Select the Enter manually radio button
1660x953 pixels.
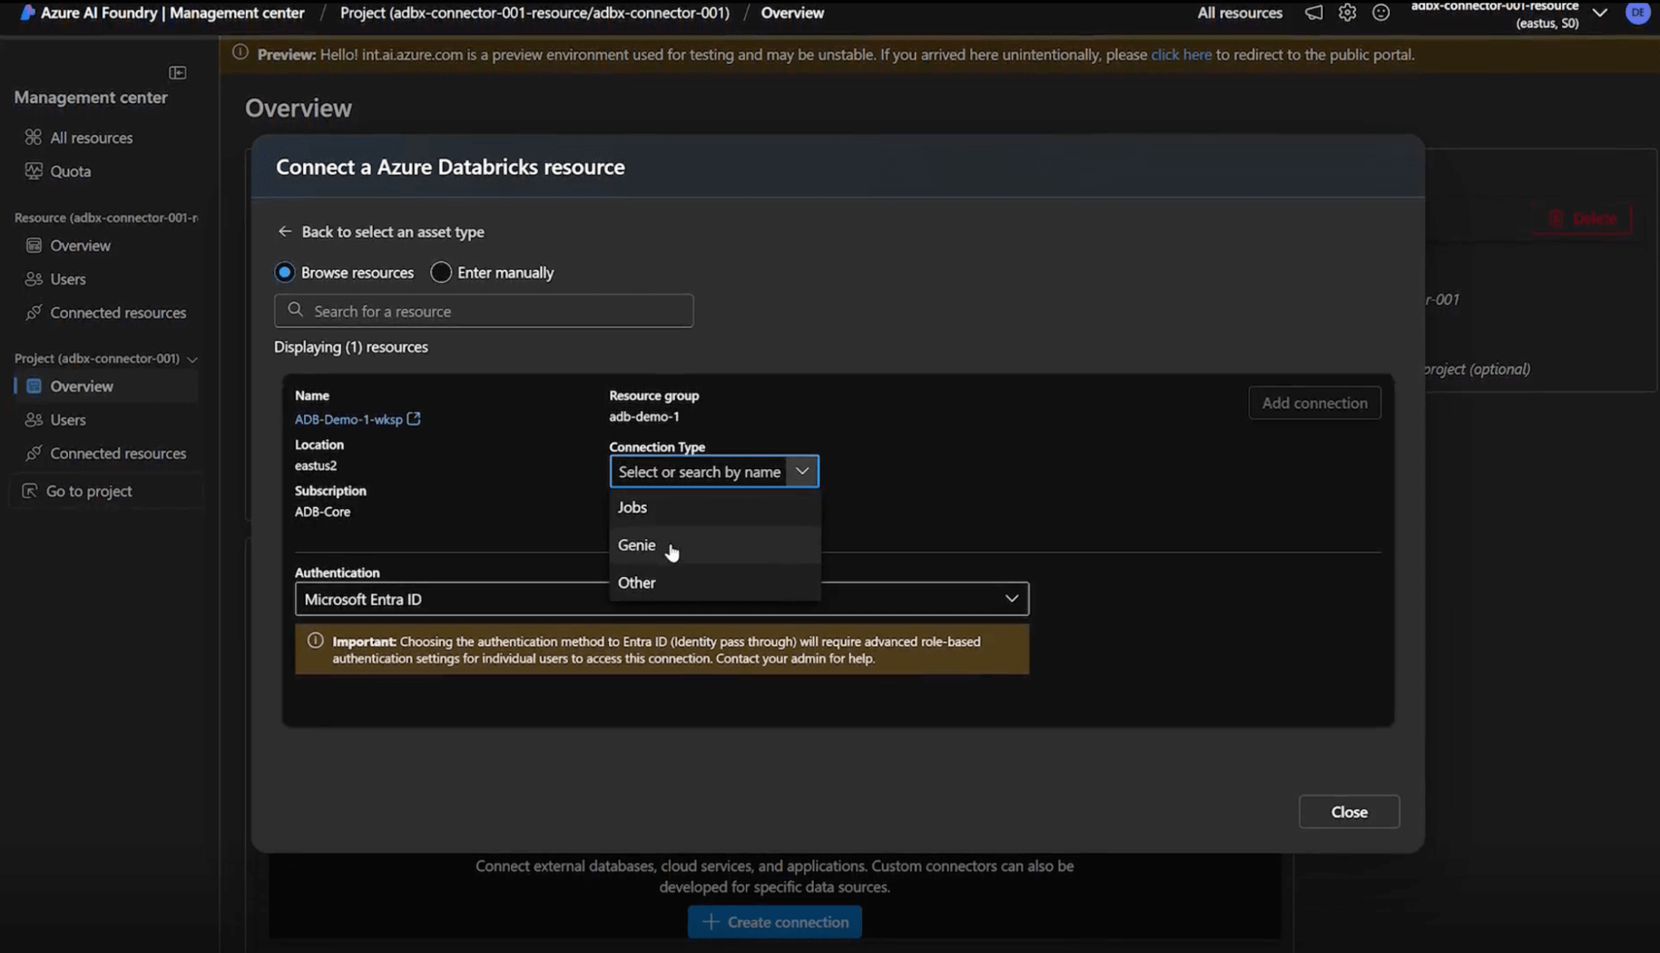pos(441,272)
